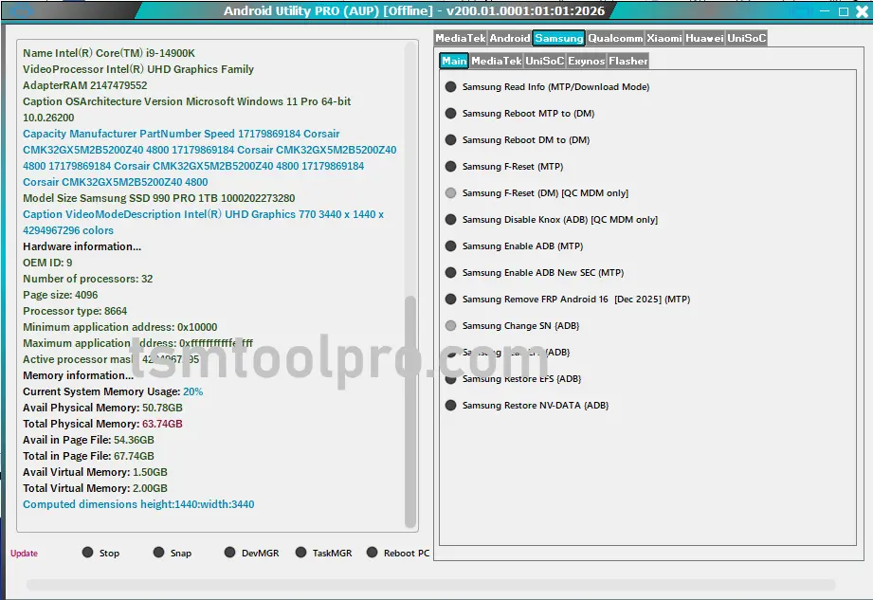Screen dimensions: 873x600
Task: Click the info log vertical scrollbar thumb
Action: (x=410, y=411)
